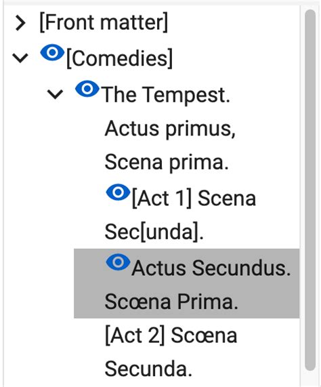The image size is (321, 387).
Task: Collapse The Tempest chevron
Action: click(55, 94)
